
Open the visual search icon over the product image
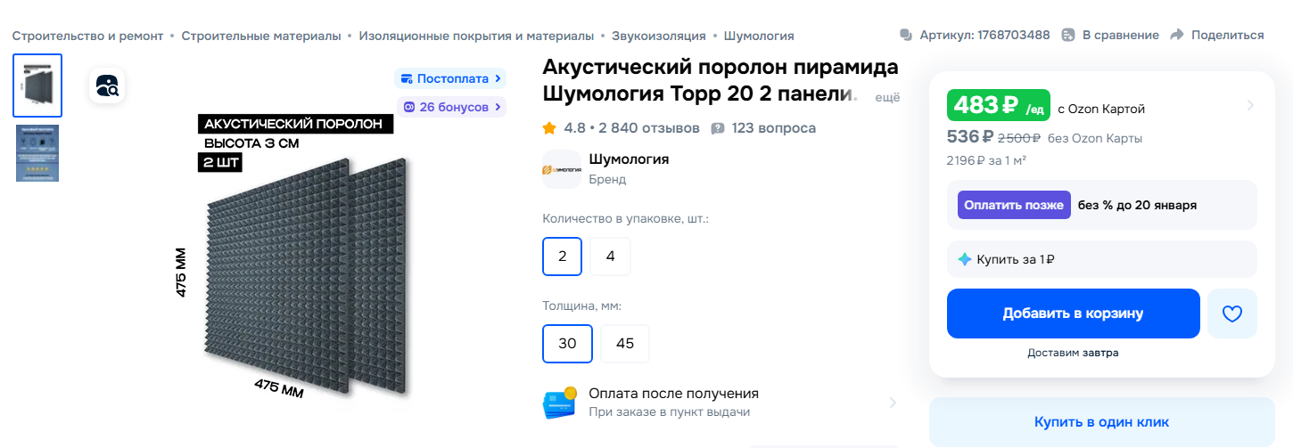107,86
